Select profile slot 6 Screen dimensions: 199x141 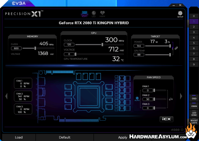[x=194, y=48]
